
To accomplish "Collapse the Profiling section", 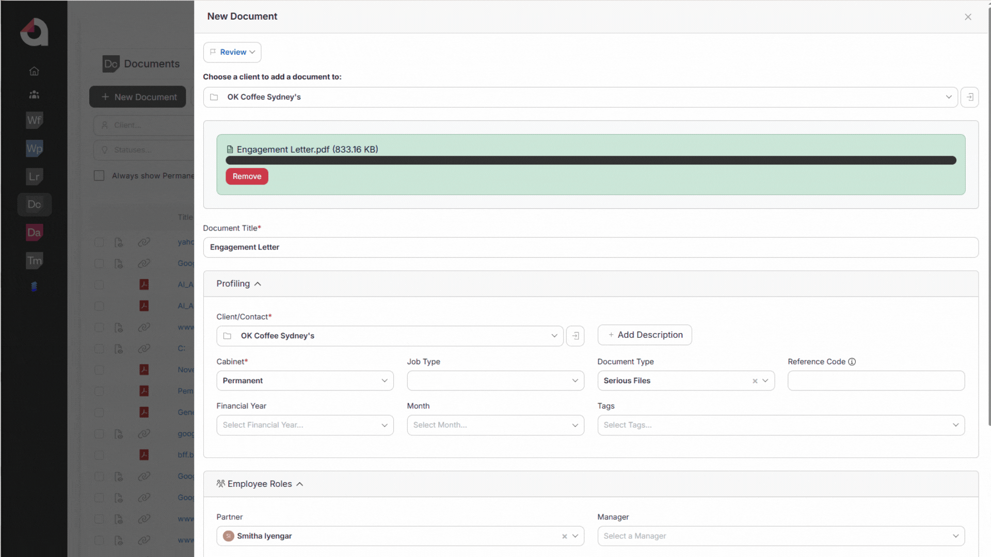I will pos(257,283).
